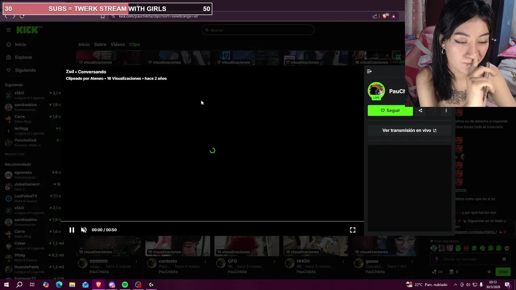Open the channel points icon below the chat box
Image resolution: width=516 pixels, height=290 pixels.
pyautogui.click(x=434, y=272)
